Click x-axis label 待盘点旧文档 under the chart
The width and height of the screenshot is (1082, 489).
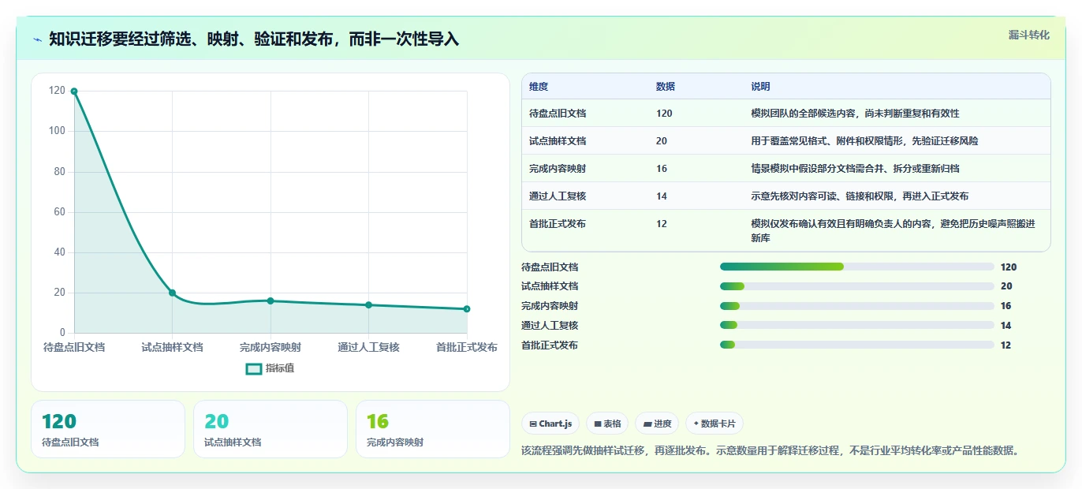click(74, 347)
